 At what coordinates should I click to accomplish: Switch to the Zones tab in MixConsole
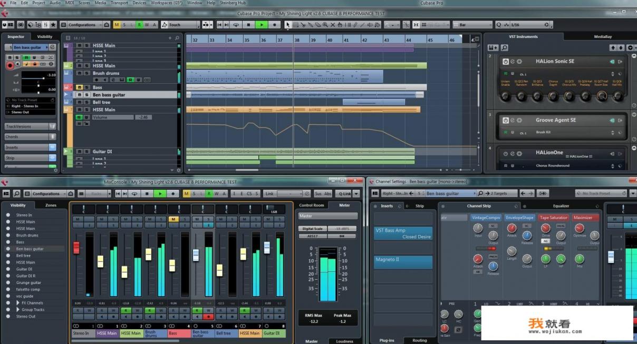(x=51, y=205)
